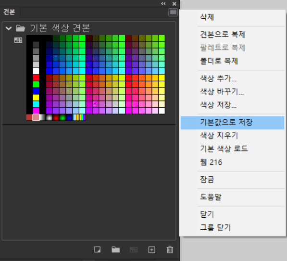Select 견본으로 복제 menu entry
287x261 pixels.
pyautogui.click(x=223, y=35)
